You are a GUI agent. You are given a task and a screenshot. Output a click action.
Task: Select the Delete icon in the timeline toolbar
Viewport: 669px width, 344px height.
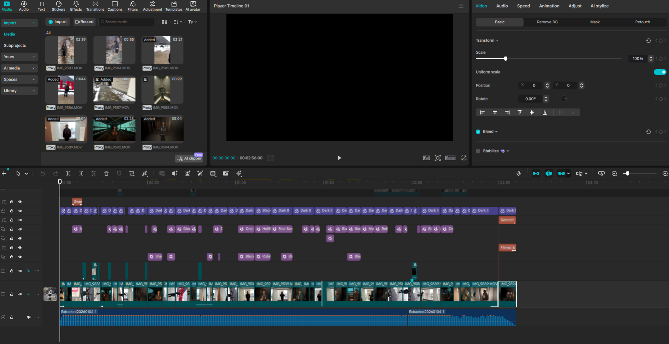[x=106, y=174]
